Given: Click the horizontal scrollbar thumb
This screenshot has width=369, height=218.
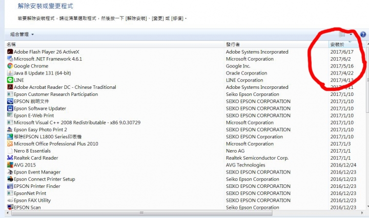Looking at the screenshot, I should [x=142, y=213].
